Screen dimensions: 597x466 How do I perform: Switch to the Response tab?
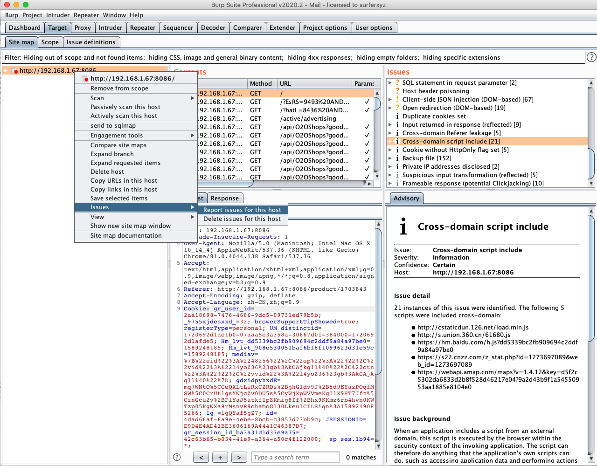click(225, 198)
